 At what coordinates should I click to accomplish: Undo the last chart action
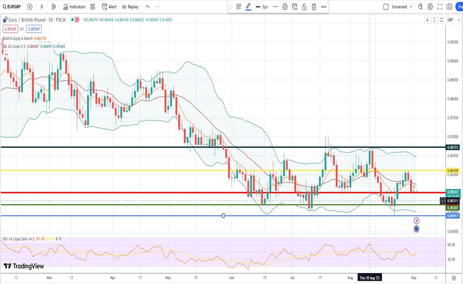(148, 7)
